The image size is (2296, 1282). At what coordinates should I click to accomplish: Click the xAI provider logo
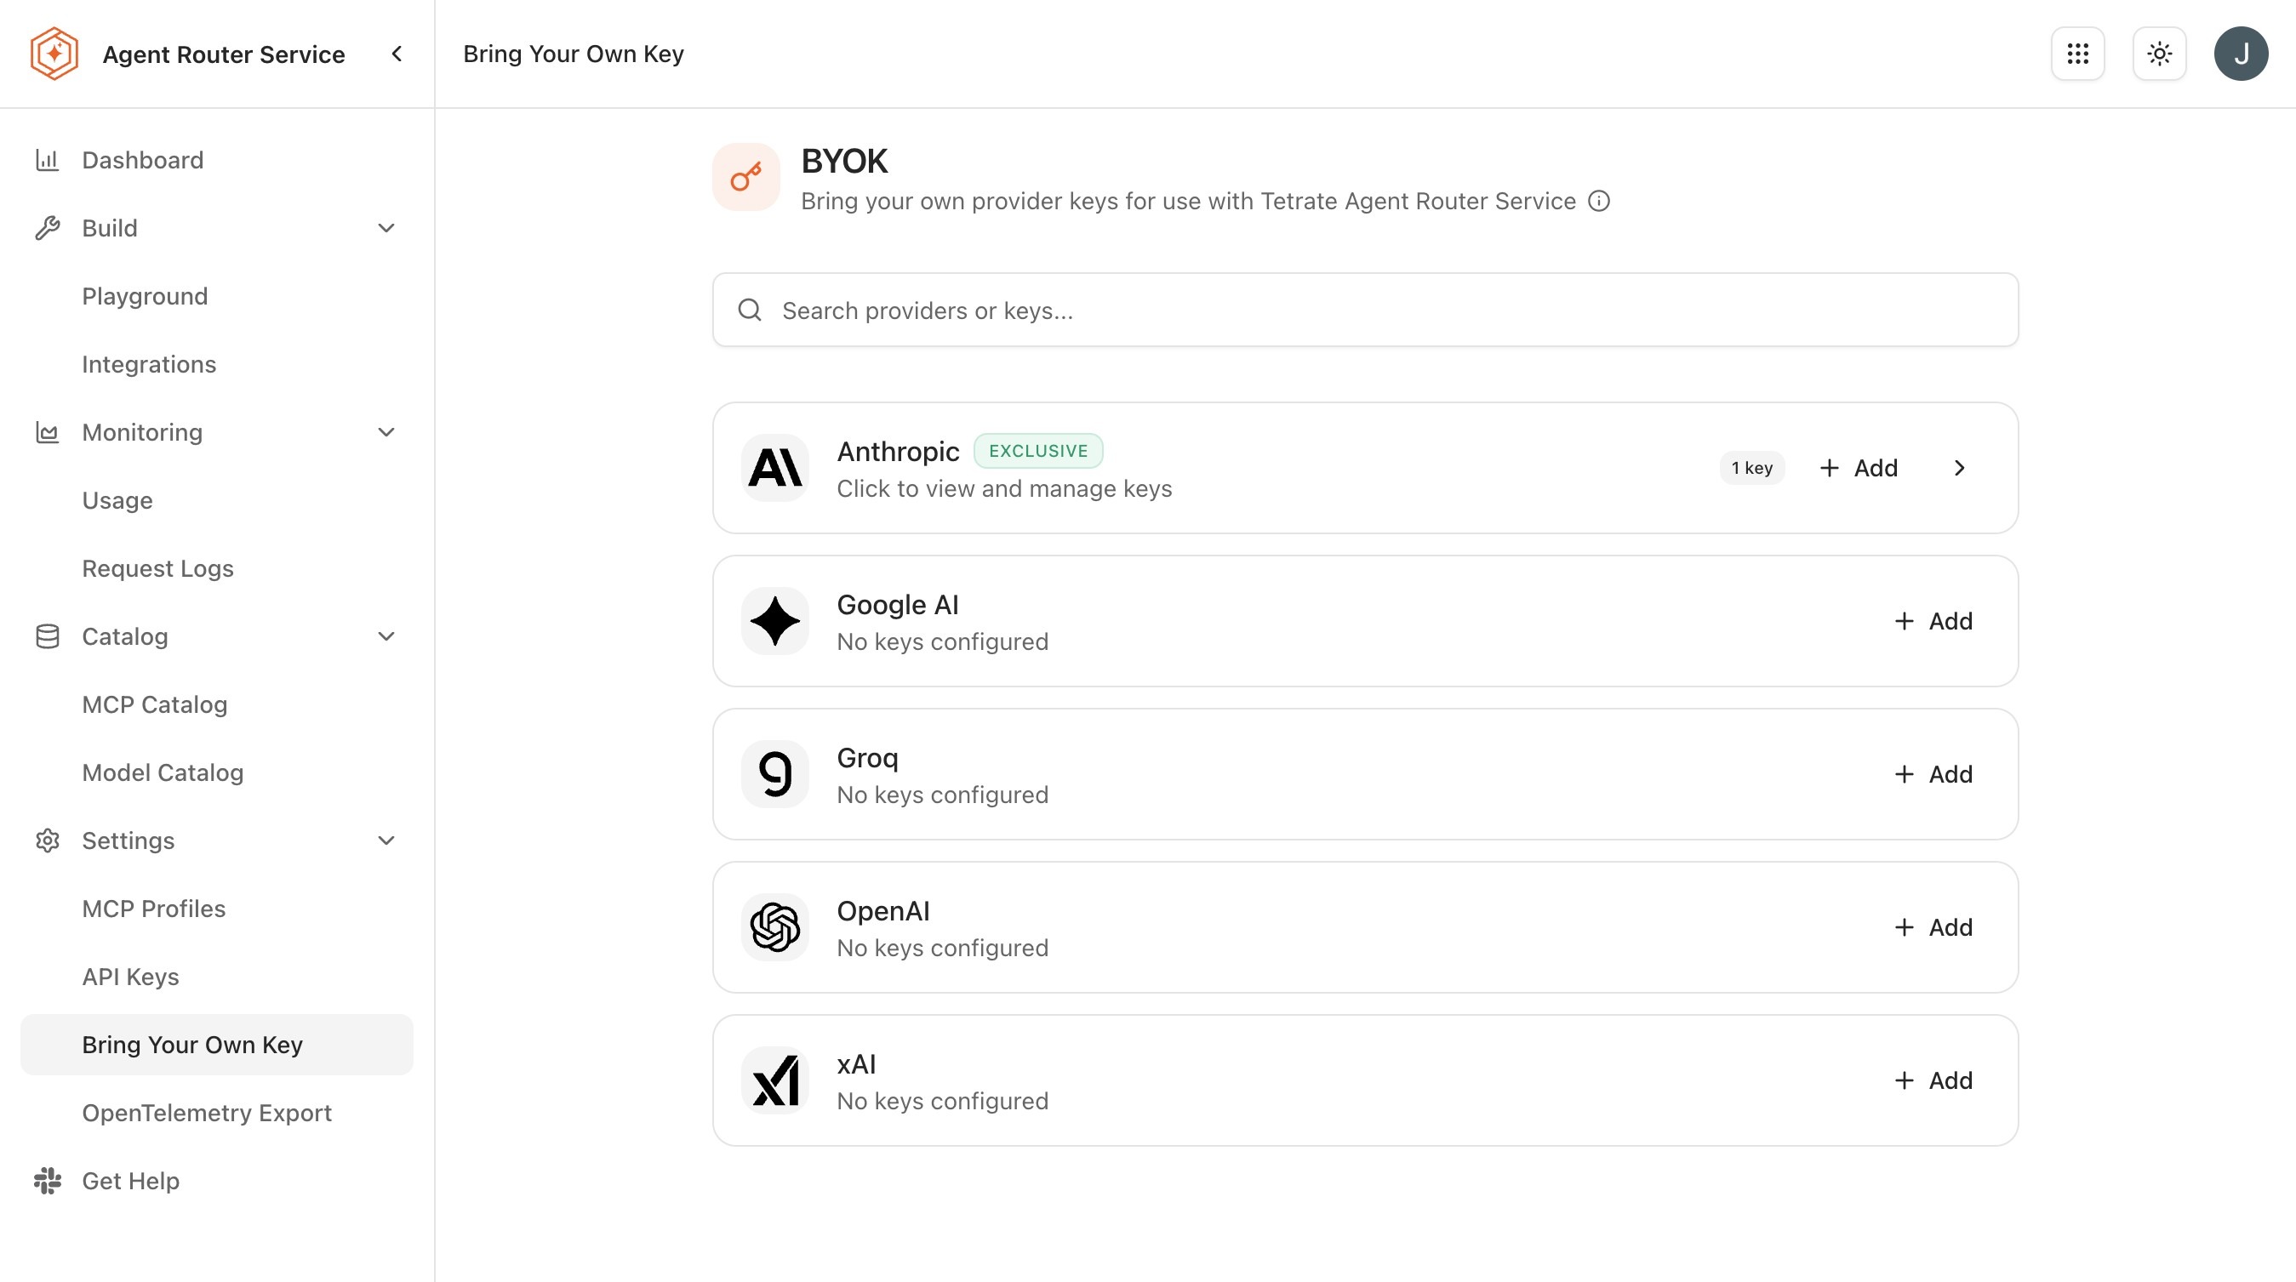(x=775, y=1080)
